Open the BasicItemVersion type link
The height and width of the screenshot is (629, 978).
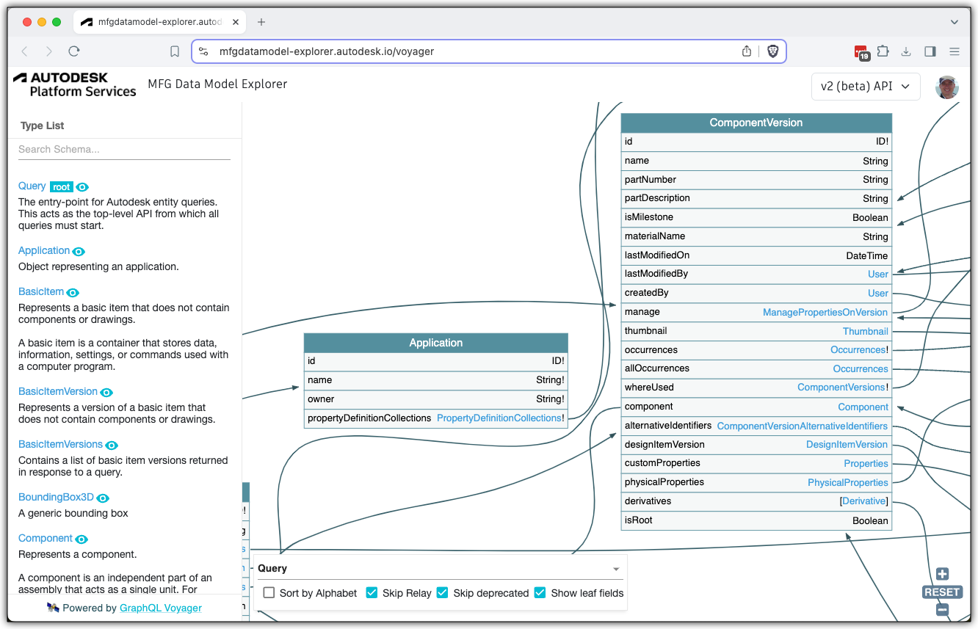point(58,391)
